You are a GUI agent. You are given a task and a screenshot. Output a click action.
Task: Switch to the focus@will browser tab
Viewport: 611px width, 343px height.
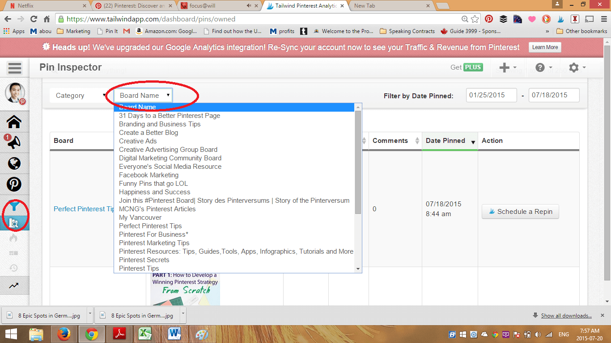pyautogui.click(x=219, y=6)
